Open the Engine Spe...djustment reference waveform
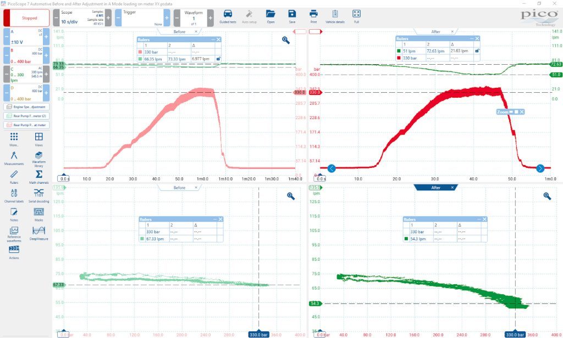Viewport: 563px width, 338px height. click(x=26, y=107)
